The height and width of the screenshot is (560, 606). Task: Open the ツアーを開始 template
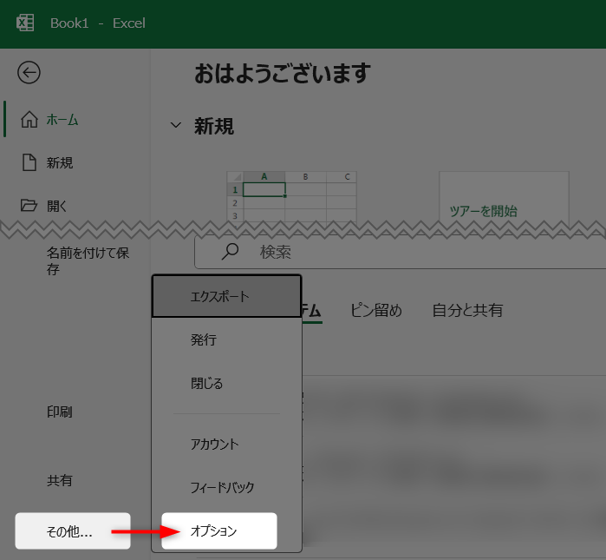pyautogui.click(x=504, y=197)
